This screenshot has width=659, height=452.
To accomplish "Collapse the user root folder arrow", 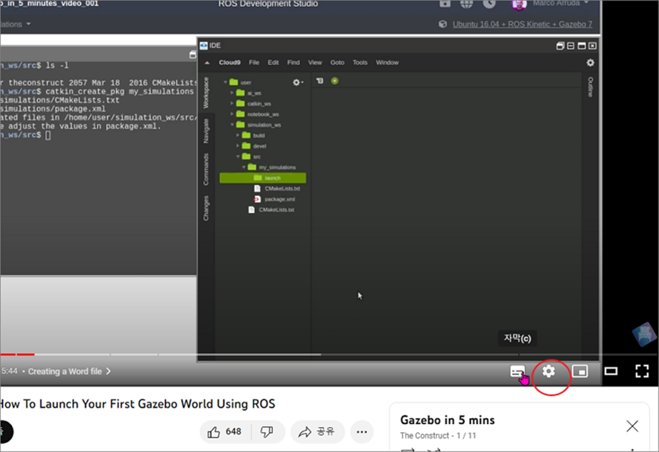I will (x=225, y=83).
